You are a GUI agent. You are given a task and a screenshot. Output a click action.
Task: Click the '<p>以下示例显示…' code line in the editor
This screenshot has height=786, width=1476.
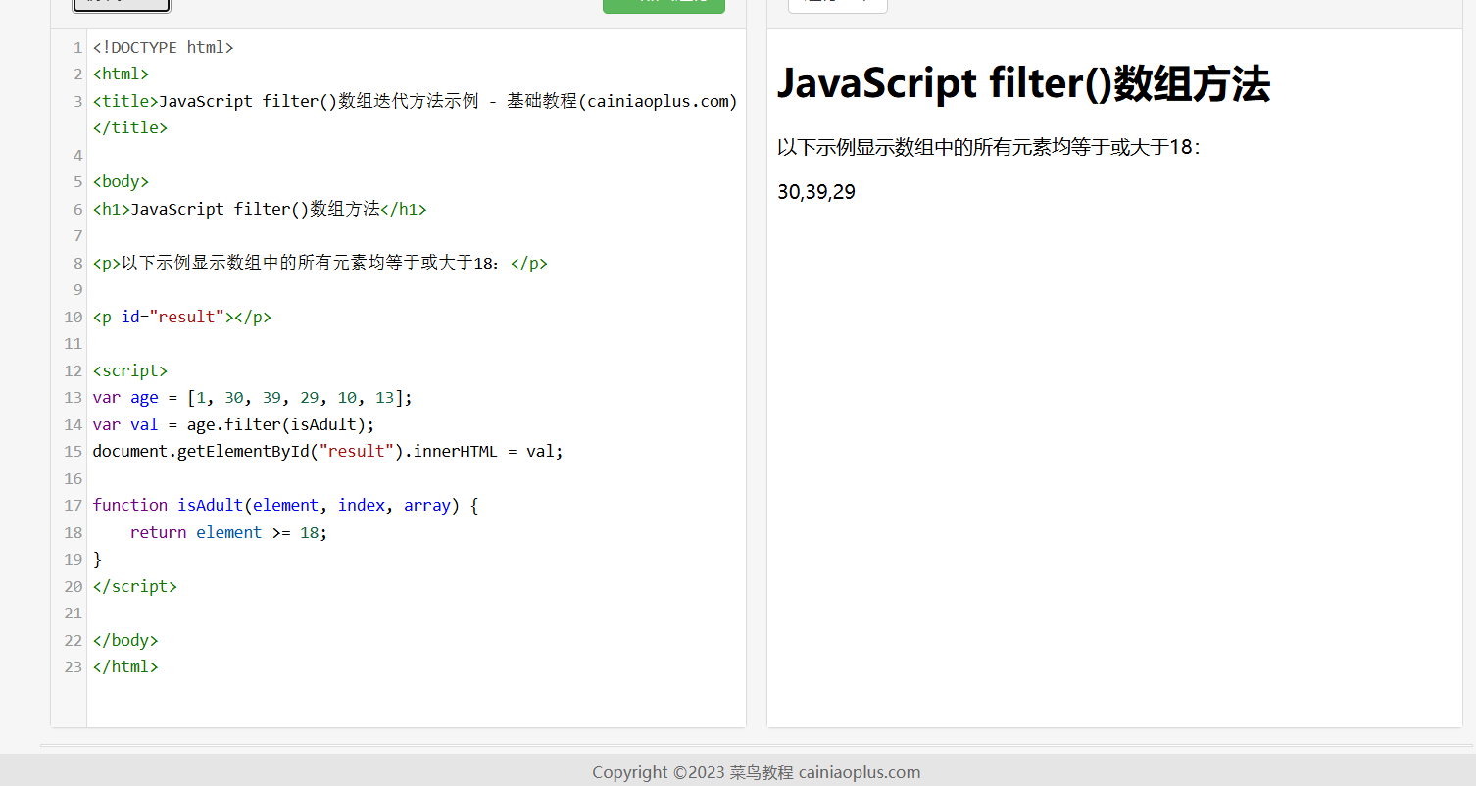320,263
